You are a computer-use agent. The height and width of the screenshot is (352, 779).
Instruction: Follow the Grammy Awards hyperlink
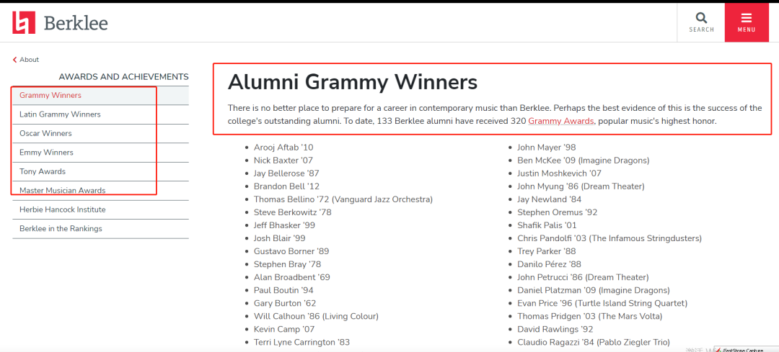561,122
